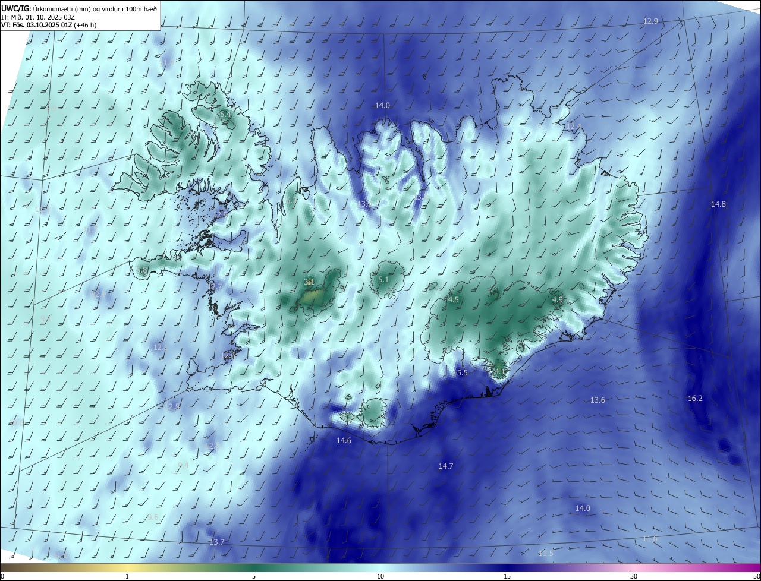Image resolution: width=761 pixels, height=581 pixels.
Task: Click the 1 tick on the color scale
Action: click(127, 576)
